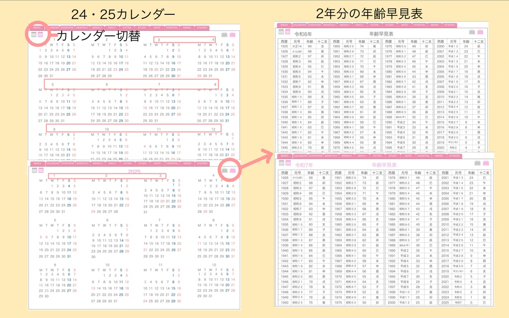Viewport: 509px width, 318px height.
Task: Jump to month 6 in 2024 calendar
Action: (x=106, y=84)
